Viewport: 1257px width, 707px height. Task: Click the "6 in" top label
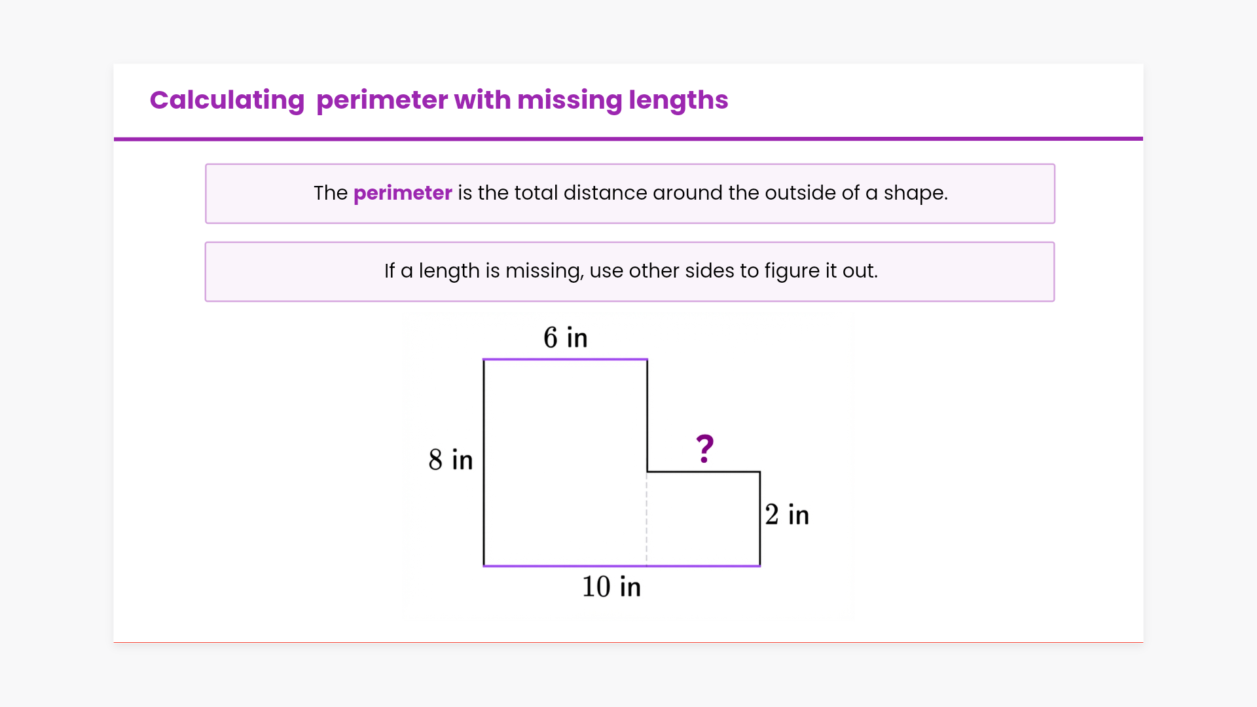[x=565, y=338]
